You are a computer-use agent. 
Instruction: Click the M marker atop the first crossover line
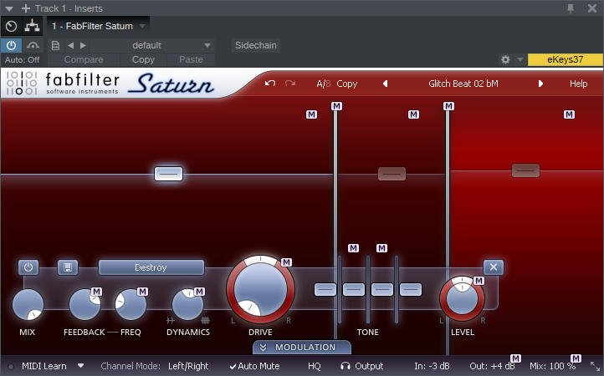[x=336, y=106]
